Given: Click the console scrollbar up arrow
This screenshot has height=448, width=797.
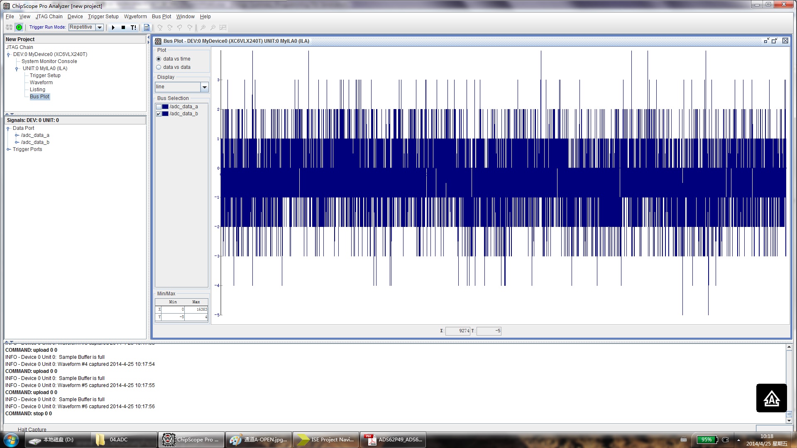Looking at the screenshot, I should (789, 347).
